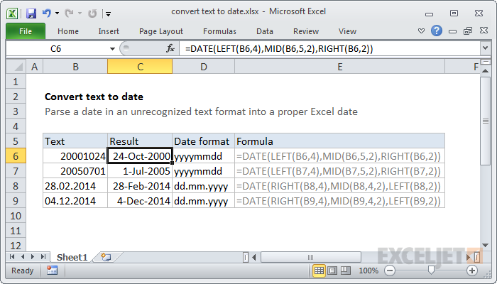Screen dimensions: 497x284
Task: Zoom in with the plus button
Action: [x=472, y=271]
